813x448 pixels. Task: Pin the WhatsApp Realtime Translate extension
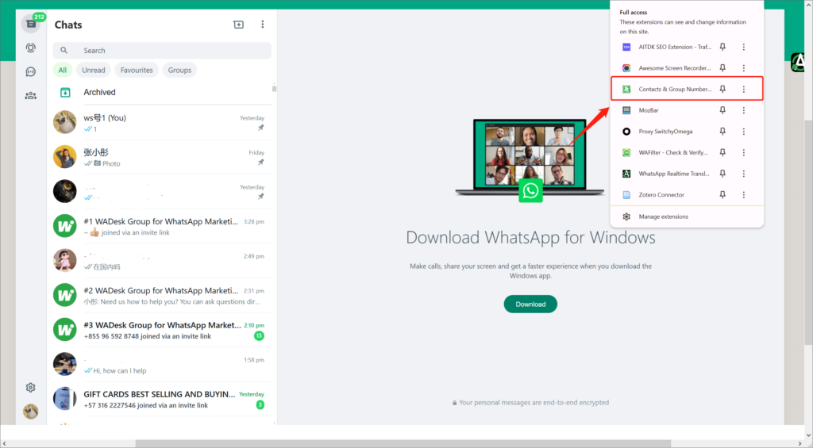point(722,174)
